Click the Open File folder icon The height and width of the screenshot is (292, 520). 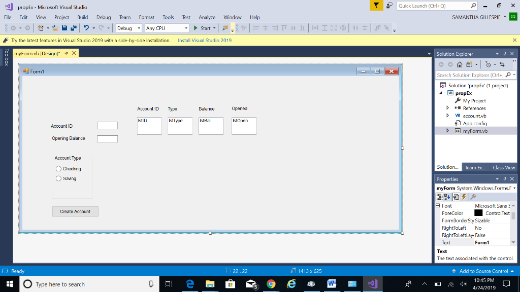[x=55, y=28]
